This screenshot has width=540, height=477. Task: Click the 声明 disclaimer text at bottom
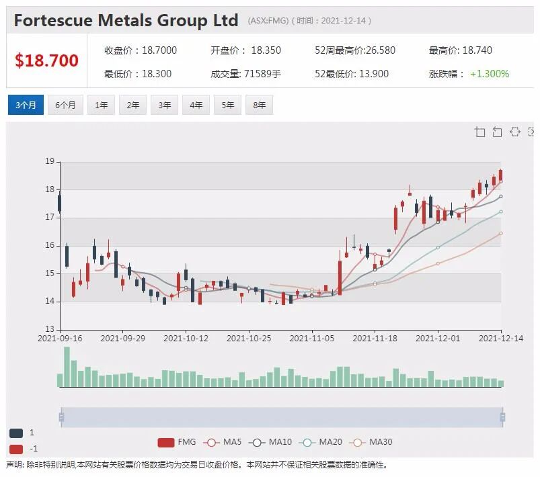point(197,466)
